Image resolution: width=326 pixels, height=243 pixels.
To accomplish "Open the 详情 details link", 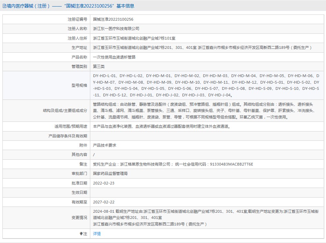I will pyautogui.click(x=97, y=234).
